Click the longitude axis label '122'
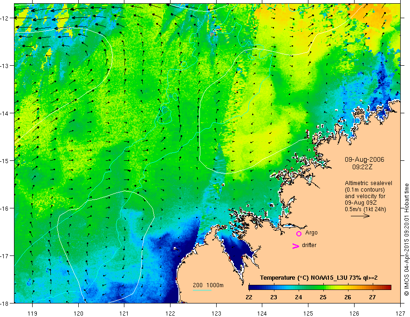 click(x=170, y=313)
